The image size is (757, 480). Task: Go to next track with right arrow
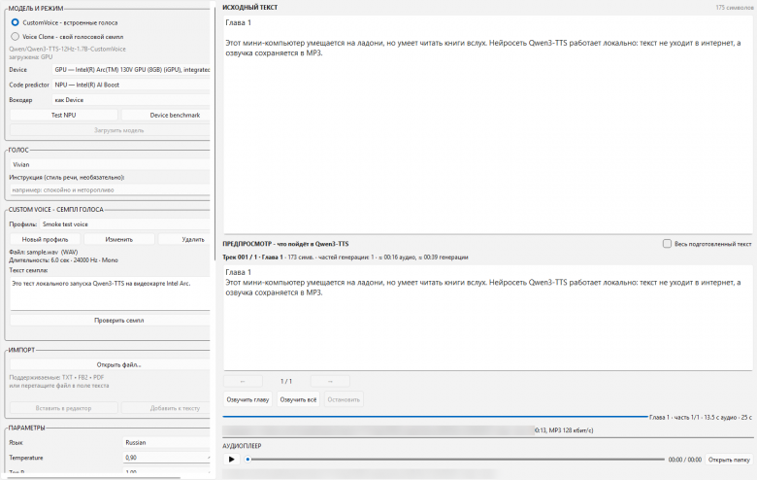tap(330, 382)
